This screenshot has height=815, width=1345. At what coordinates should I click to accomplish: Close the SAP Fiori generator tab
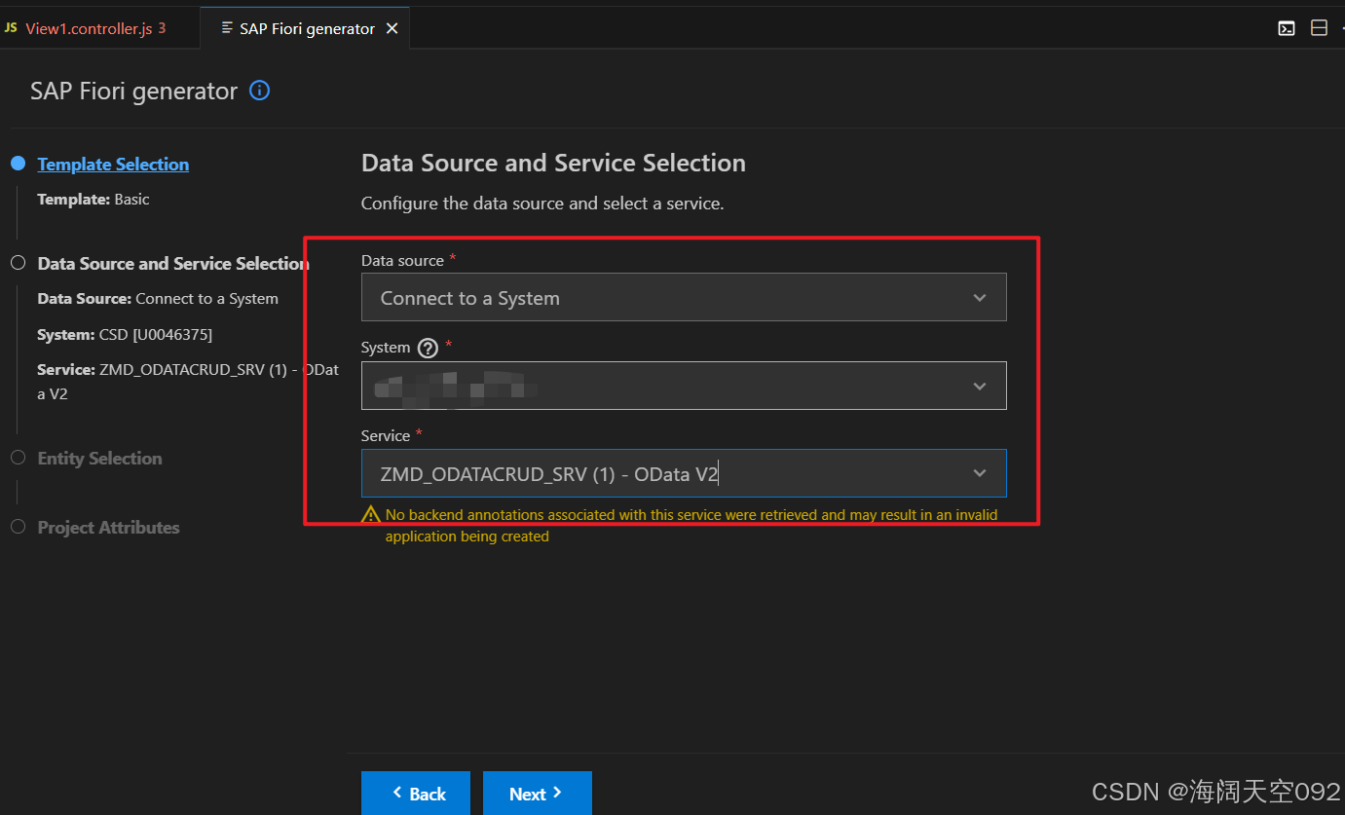(x=392, y=28)
